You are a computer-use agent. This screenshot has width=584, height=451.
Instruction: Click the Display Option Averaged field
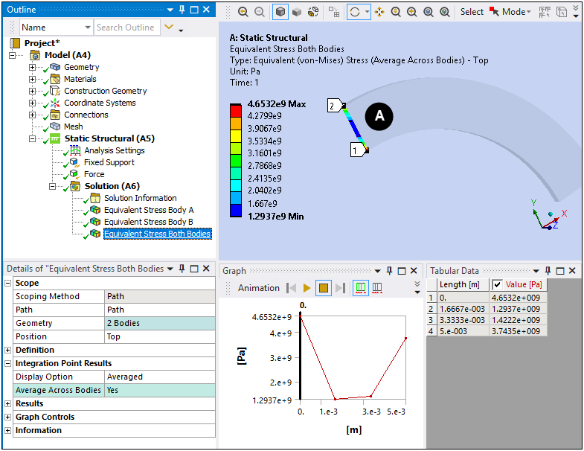(159, 377)
